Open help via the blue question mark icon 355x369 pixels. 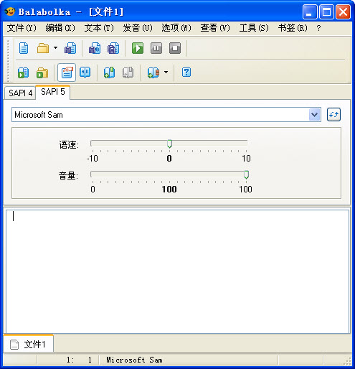[186, 73]
